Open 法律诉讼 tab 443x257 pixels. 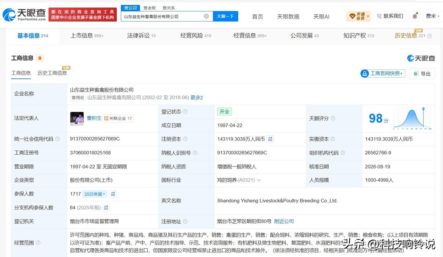click(x=141, y=35)
